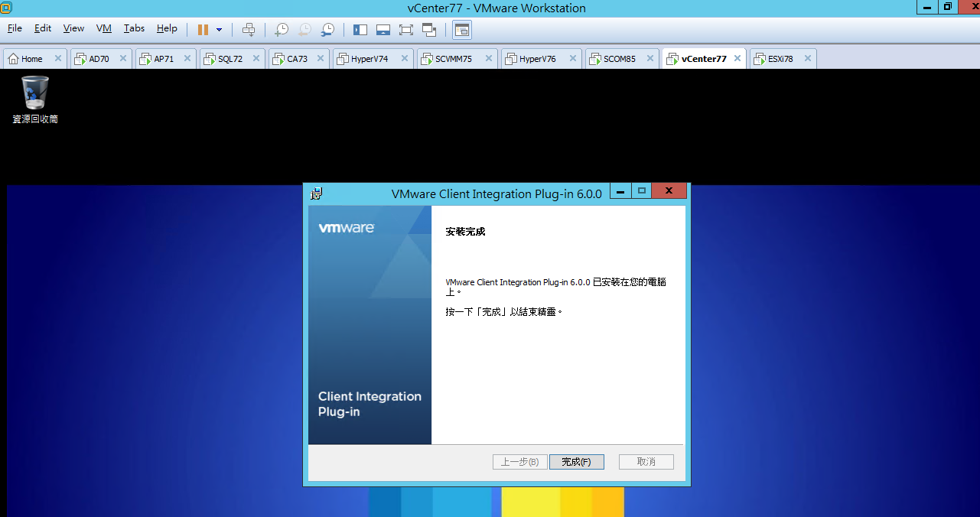Open the File menu
Screen dimensions: 980x517
(x=15, y=28)
